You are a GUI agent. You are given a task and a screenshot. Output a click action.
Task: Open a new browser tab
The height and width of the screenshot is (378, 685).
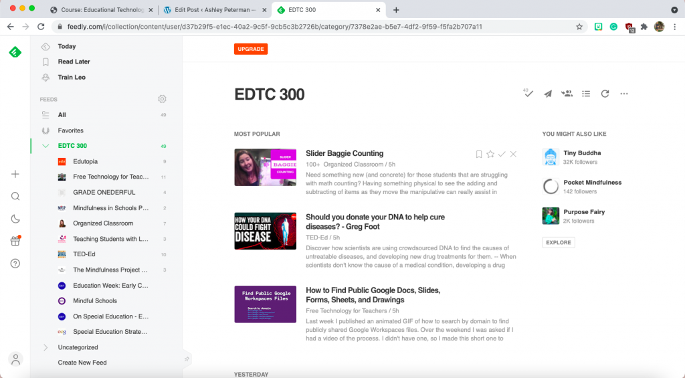click(x=396, y=9)
